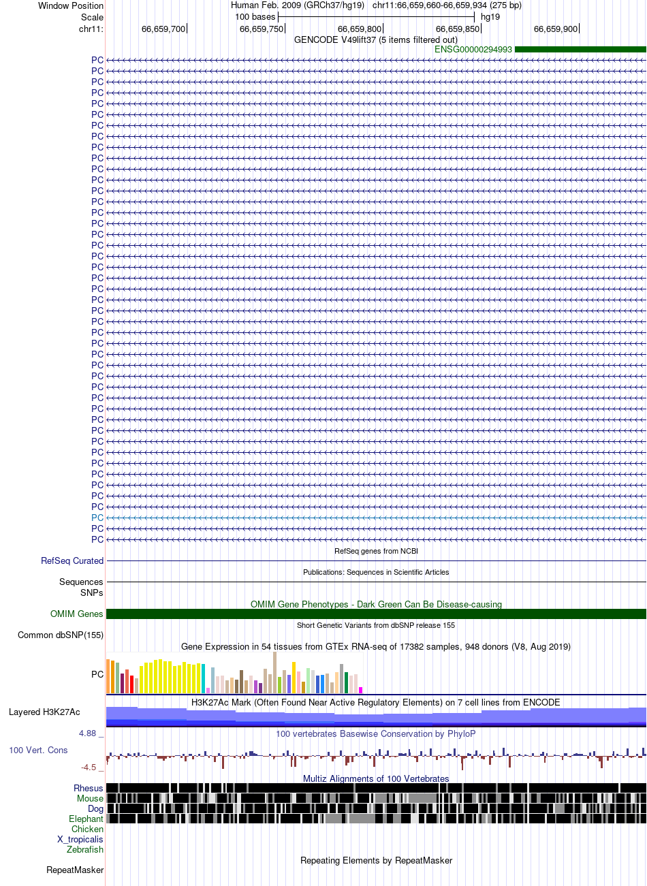Open the Multiz Alignments of 100 Vertebrates title
647x886 pixels.
coord(376,778)
